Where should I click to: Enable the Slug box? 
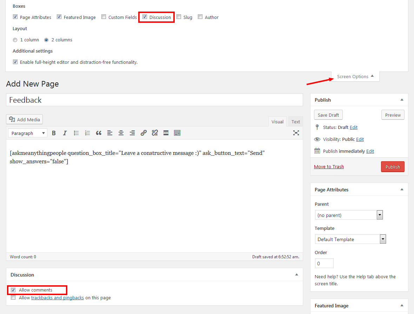[x=179, y=17]
